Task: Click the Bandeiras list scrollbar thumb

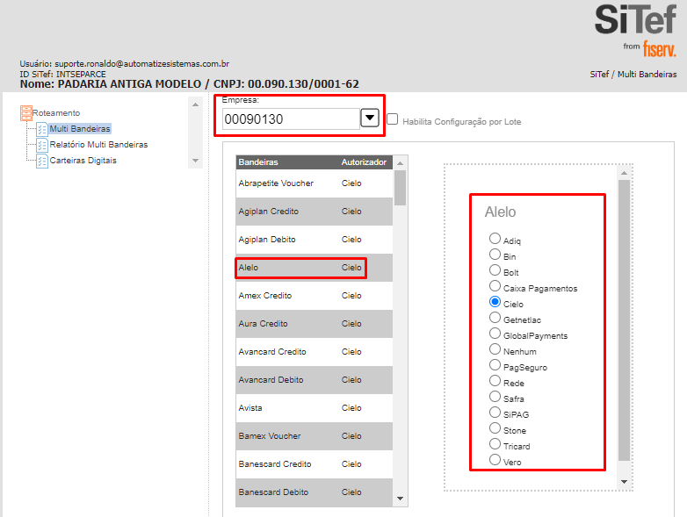Action: coord(400,188)
